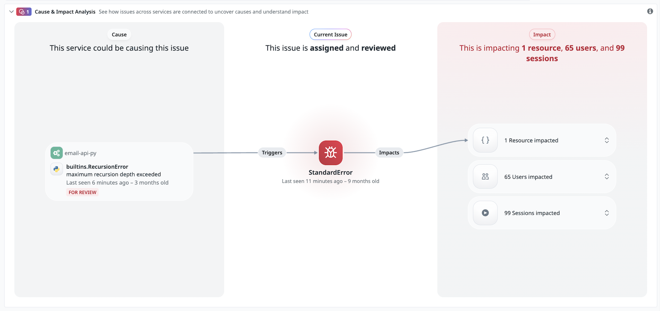
Task: Click the red StandardError bug icon
Action: pos(330,153)
